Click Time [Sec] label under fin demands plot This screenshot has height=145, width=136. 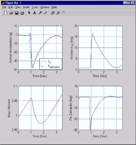100,136
